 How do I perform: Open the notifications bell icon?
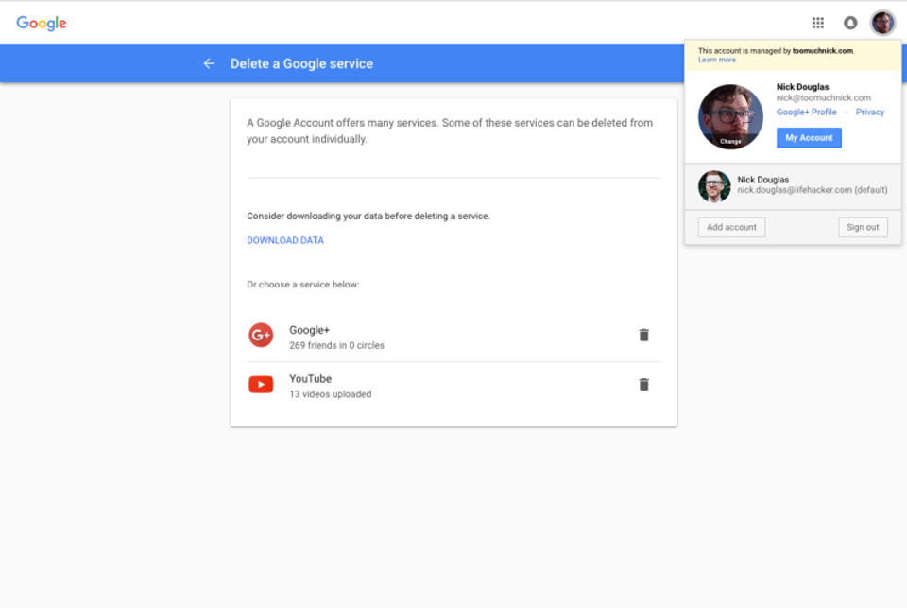point(849,23)
